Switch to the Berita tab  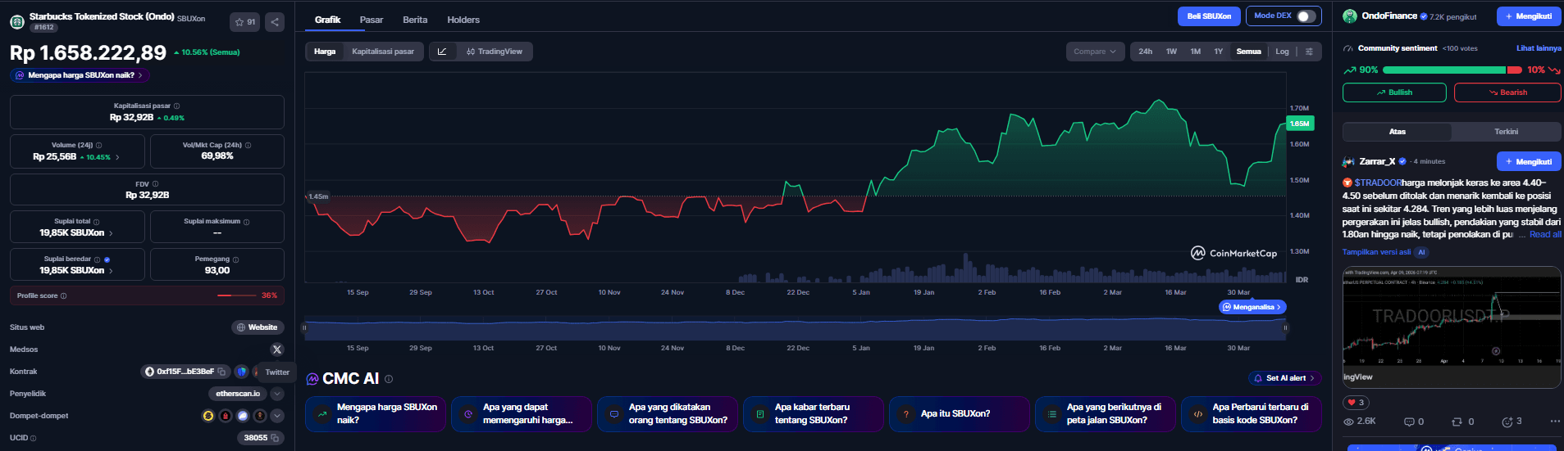pos(415,20)
